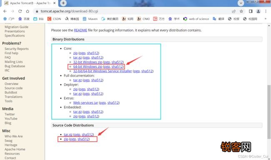Click the site lock icon in address bar
This screenshot has width=271, height=160.
37,11
